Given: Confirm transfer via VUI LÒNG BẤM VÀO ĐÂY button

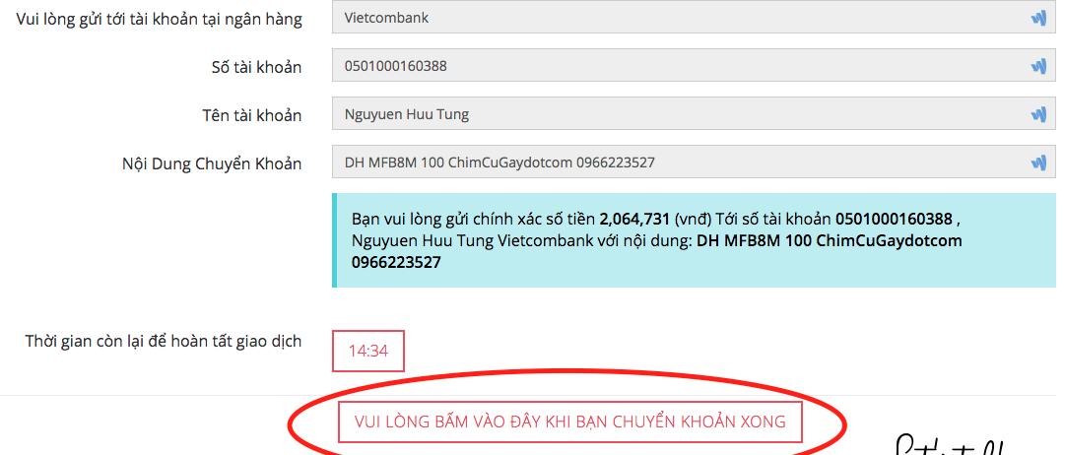Looking at the screenshot, I should [x=569, y=422].
